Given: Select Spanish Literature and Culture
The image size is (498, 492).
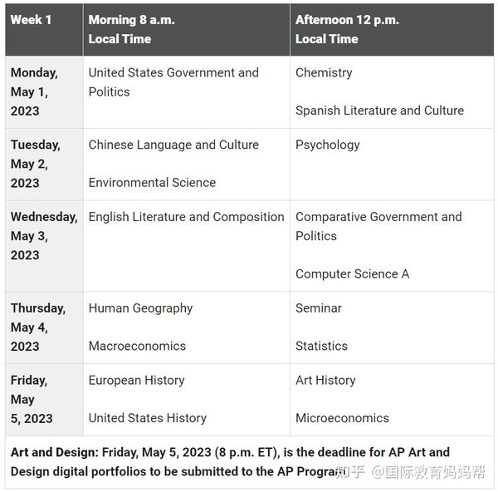Looking at the screenshot, I should (379, 111).
